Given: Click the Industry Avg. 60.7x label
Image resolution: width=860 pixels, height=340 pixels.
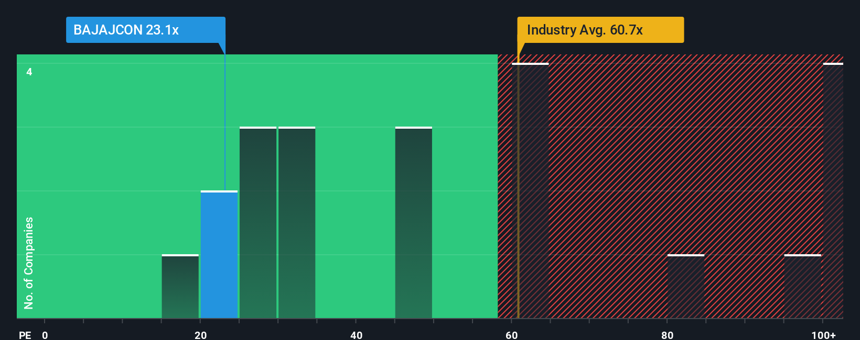Looking at the screenshot, I should coord(600,30).
